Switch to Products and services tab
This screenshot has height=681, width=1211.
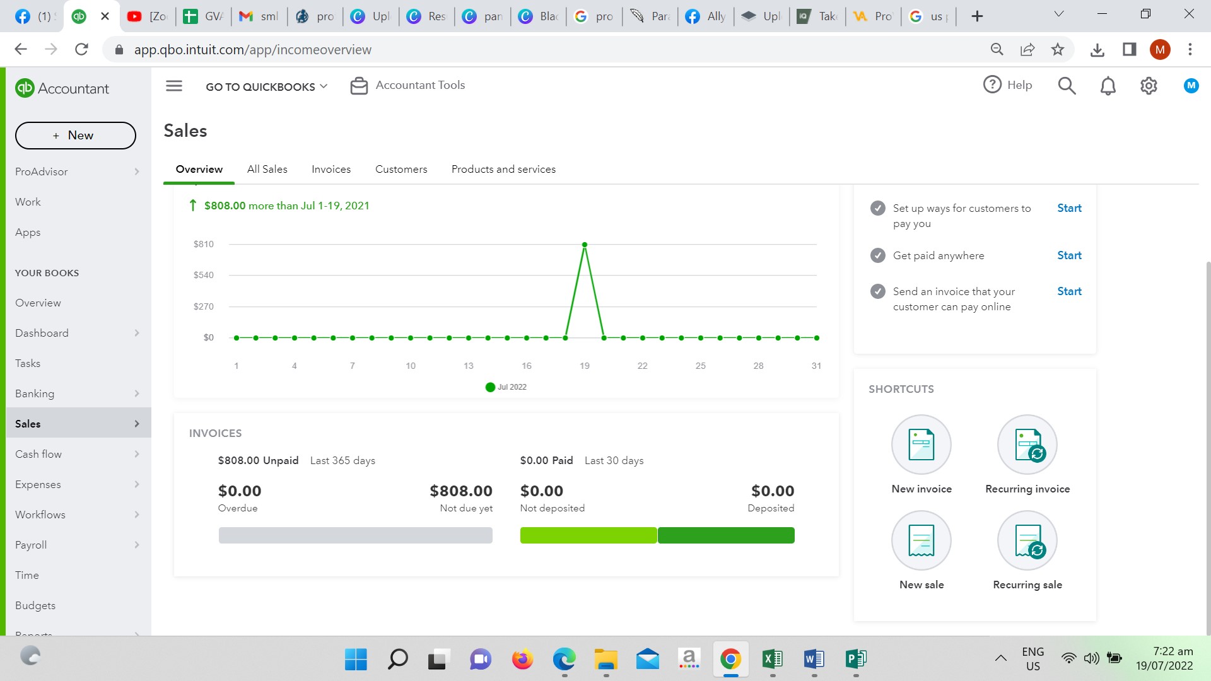pyautogui.click(x=503, y=169)
